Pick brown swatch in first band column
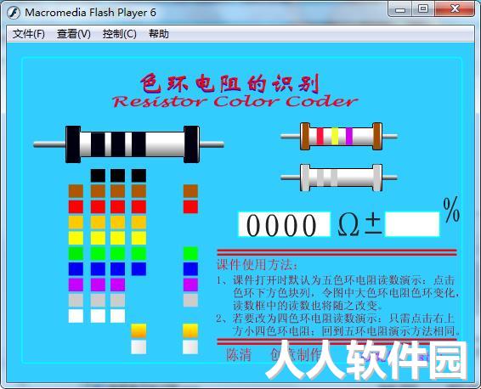The height and width of the screenshot is (389, 481). click(76, 191)
